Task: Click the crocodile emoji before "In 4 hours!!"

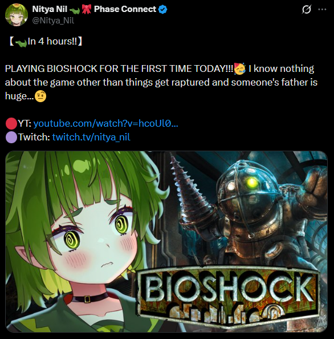Action: pyautogui.click(x=21, y=43)
